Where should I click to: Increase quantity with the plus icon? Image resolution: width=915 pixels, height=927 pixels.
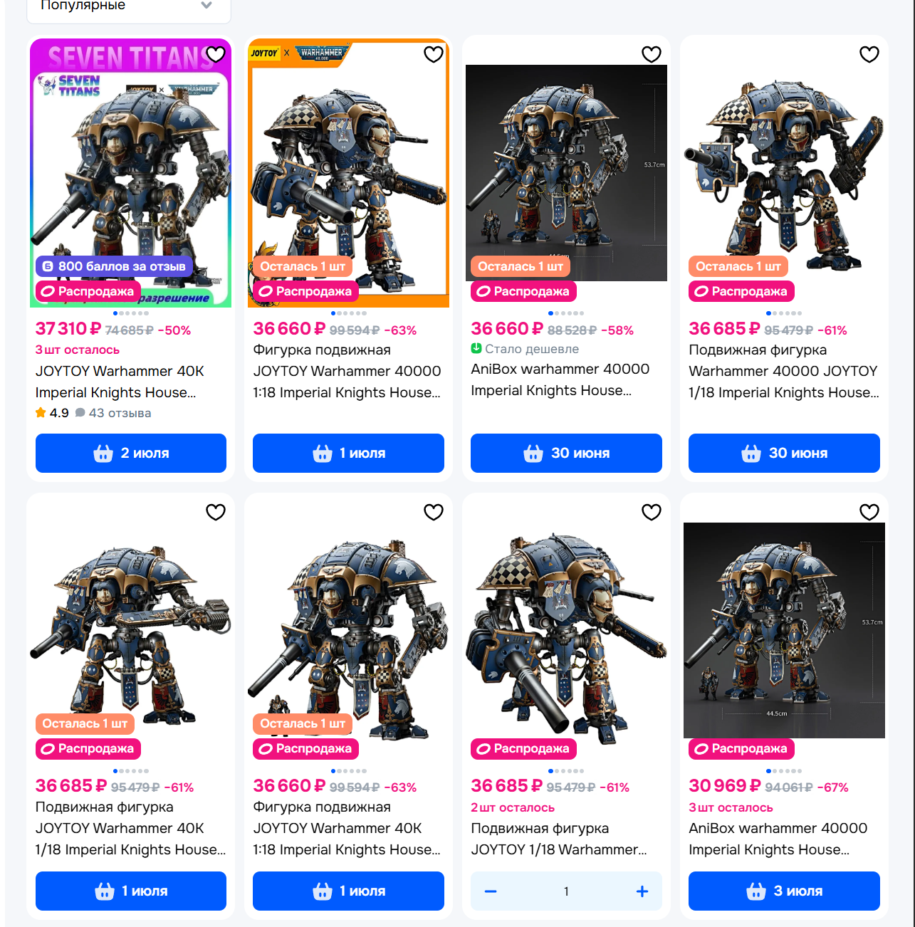(642, 891)
